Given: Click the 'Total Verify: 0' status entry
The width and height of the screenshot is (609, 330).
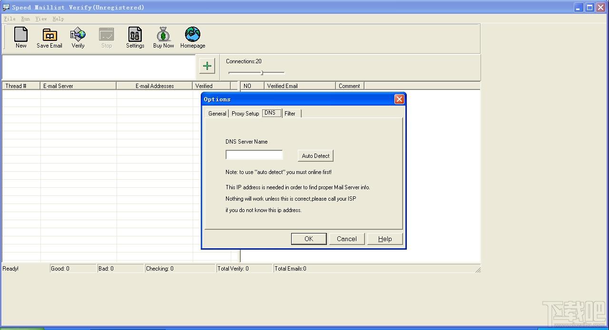Looking at the screenshot, I should click(244, 269).
